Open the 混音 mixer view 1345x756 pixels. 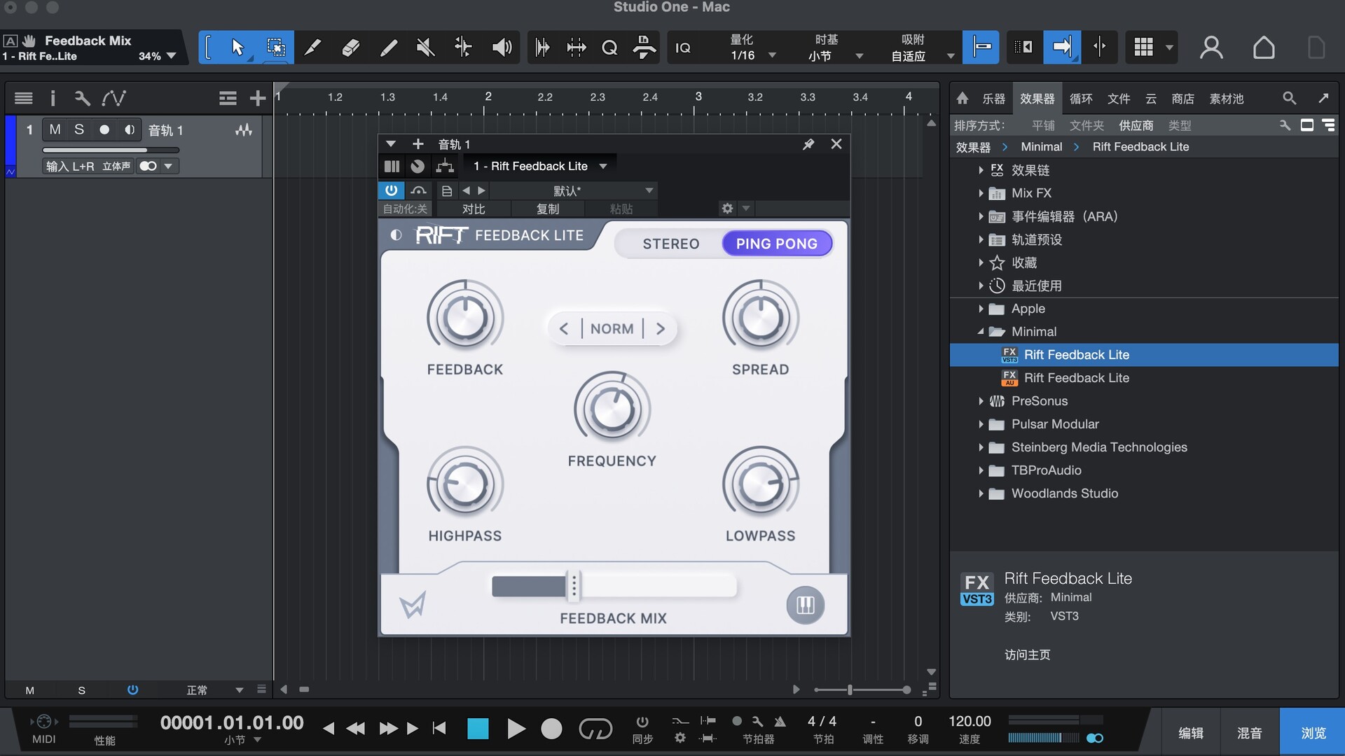pyautogui.click(x=1249, y=732)
